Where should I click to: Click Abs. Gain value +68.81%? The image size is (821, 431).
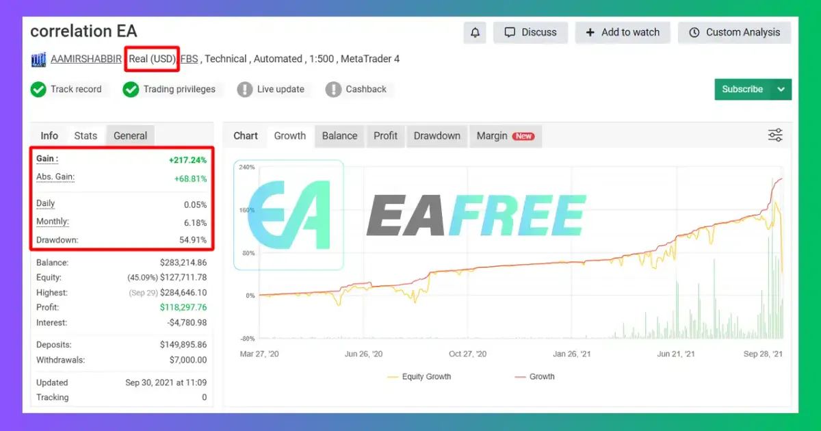(x=190, y=179)
